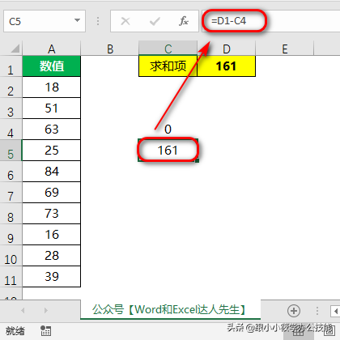Click the green 数值 header cell
Viewport: 340px width, 340px height.
(51, 66)
